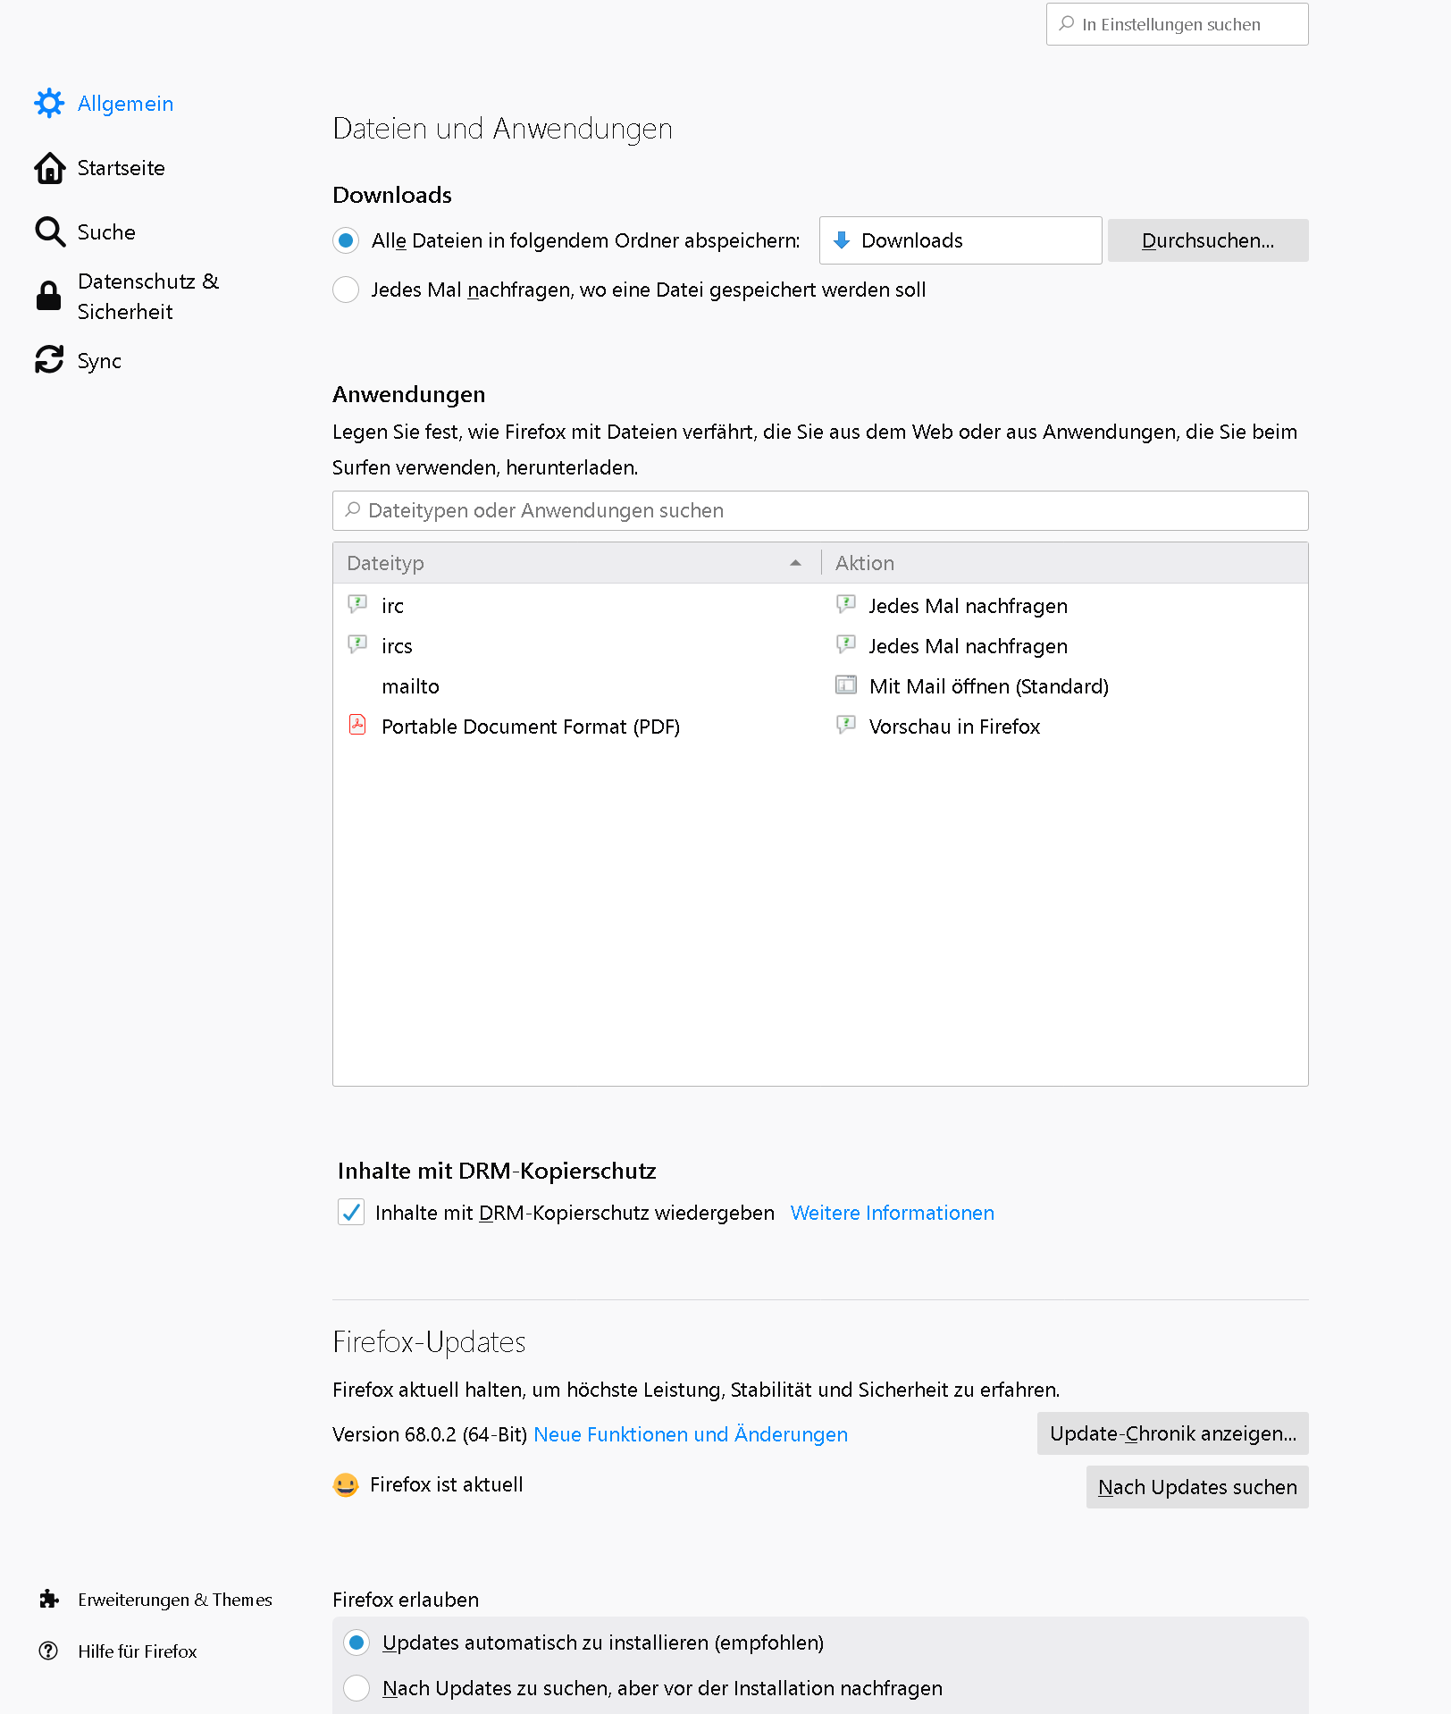Click the Datenschutz & Sicherheit lock icon
This screenshot has height=1714, width=1451.
click(x=49, y=296)
